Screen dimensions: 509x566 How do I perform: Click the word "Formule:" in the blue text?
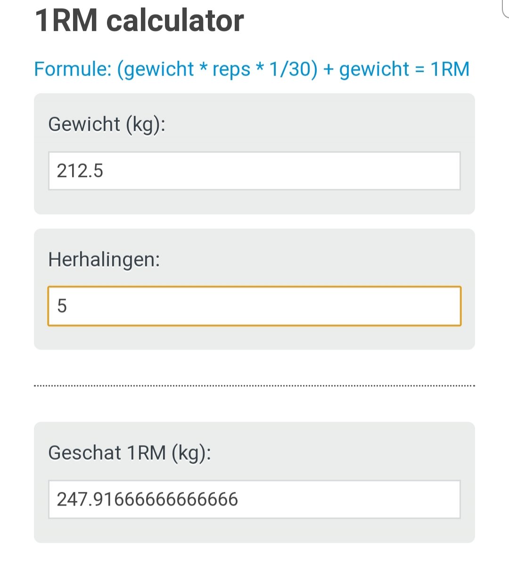pyautogui.click(x=73, y=69)
